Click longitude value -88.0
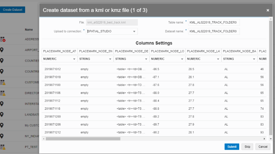Screen dimensions: 275x154 (156, 93)
